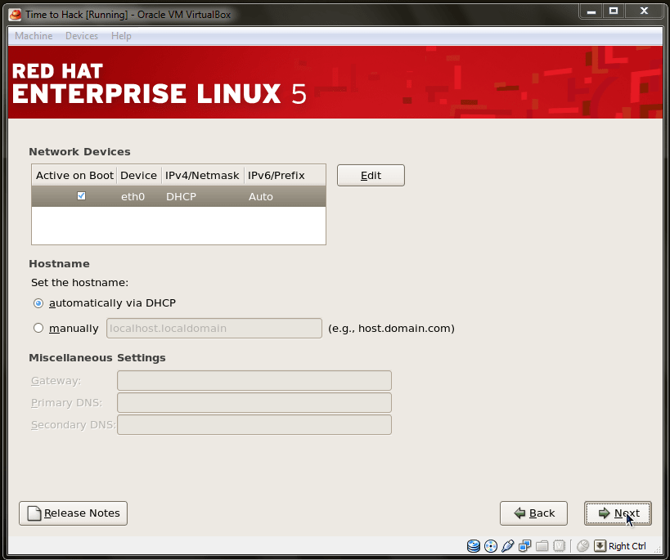
Task: Click the manual hostname text field
Action: pyautogui.click(x=214, y=328)
